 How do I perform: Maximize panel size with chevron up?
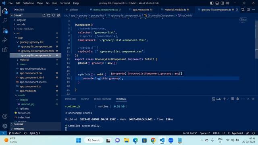(248, 99)
